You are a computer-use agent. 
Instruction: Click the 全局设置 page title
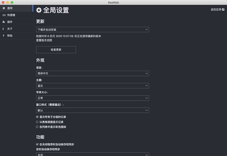(x=56, y=10)
